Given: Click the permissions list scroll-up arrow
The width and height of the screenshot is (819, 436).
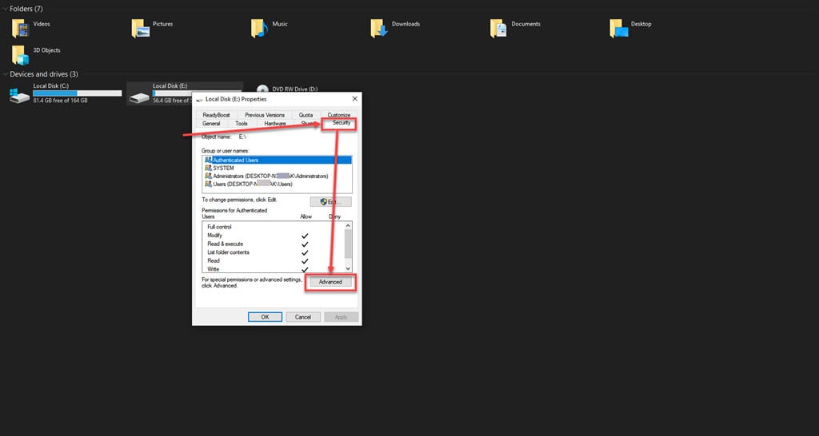Looking at the screenshot, I should 349,226.
